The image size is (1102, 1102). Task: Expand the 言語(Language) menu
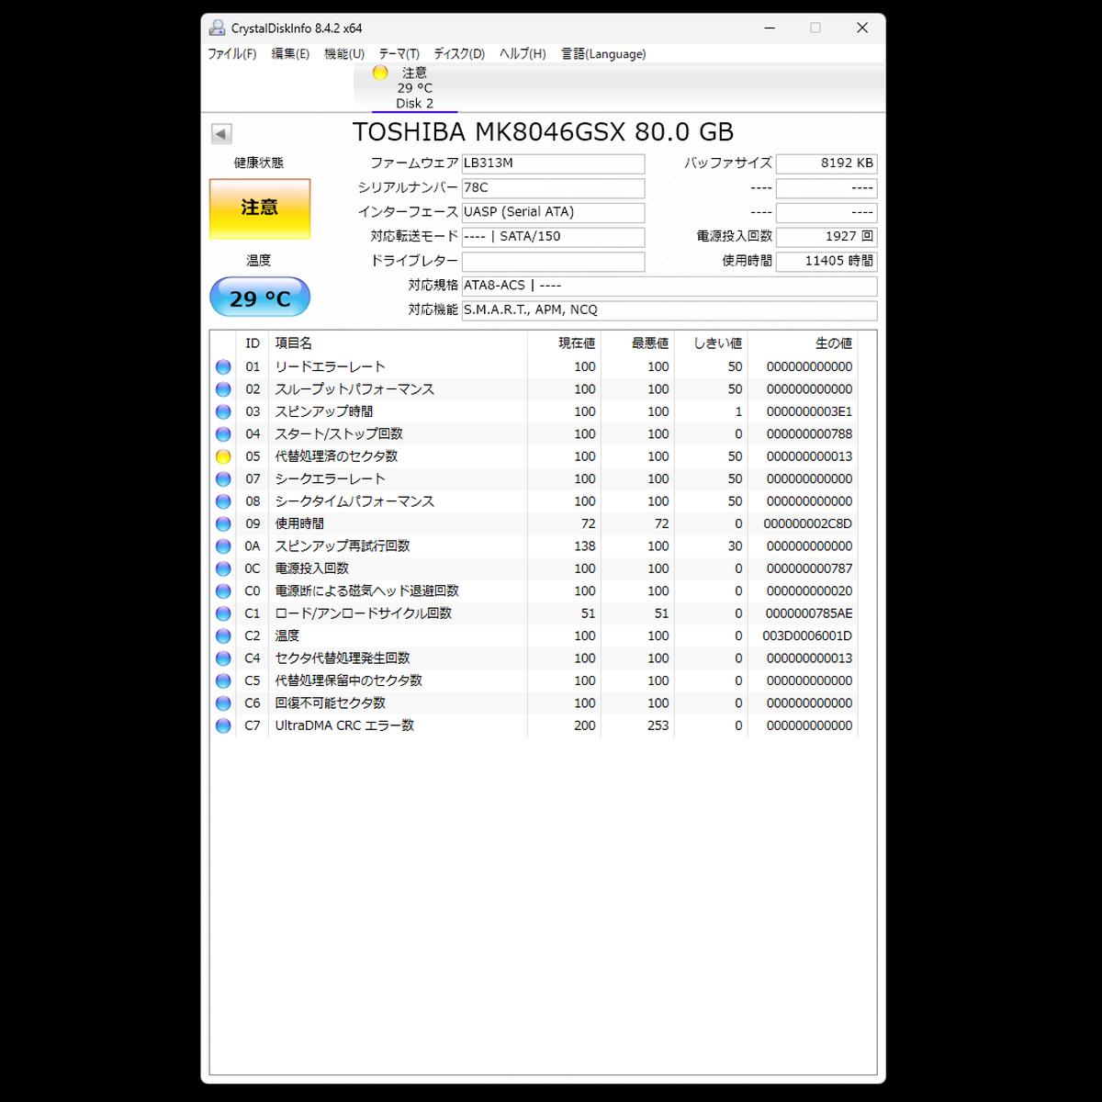(603, 54)
